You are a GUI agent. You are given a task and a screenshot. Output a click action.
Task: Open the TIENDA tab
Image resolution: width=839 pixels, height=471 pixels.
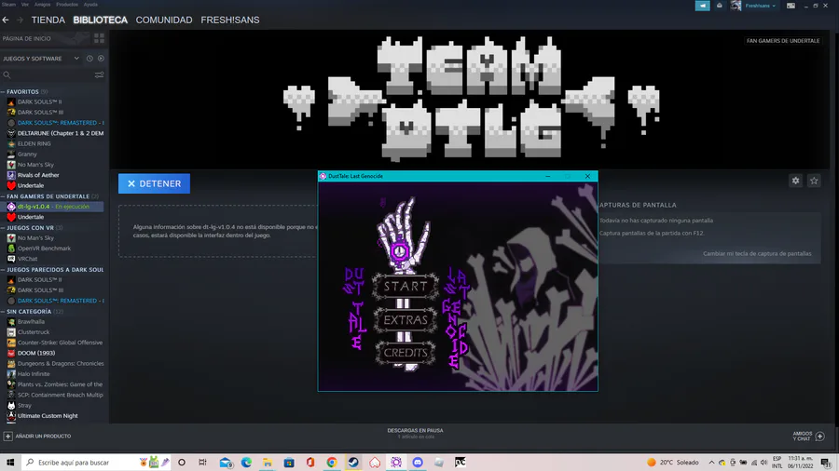coord(48,20)
